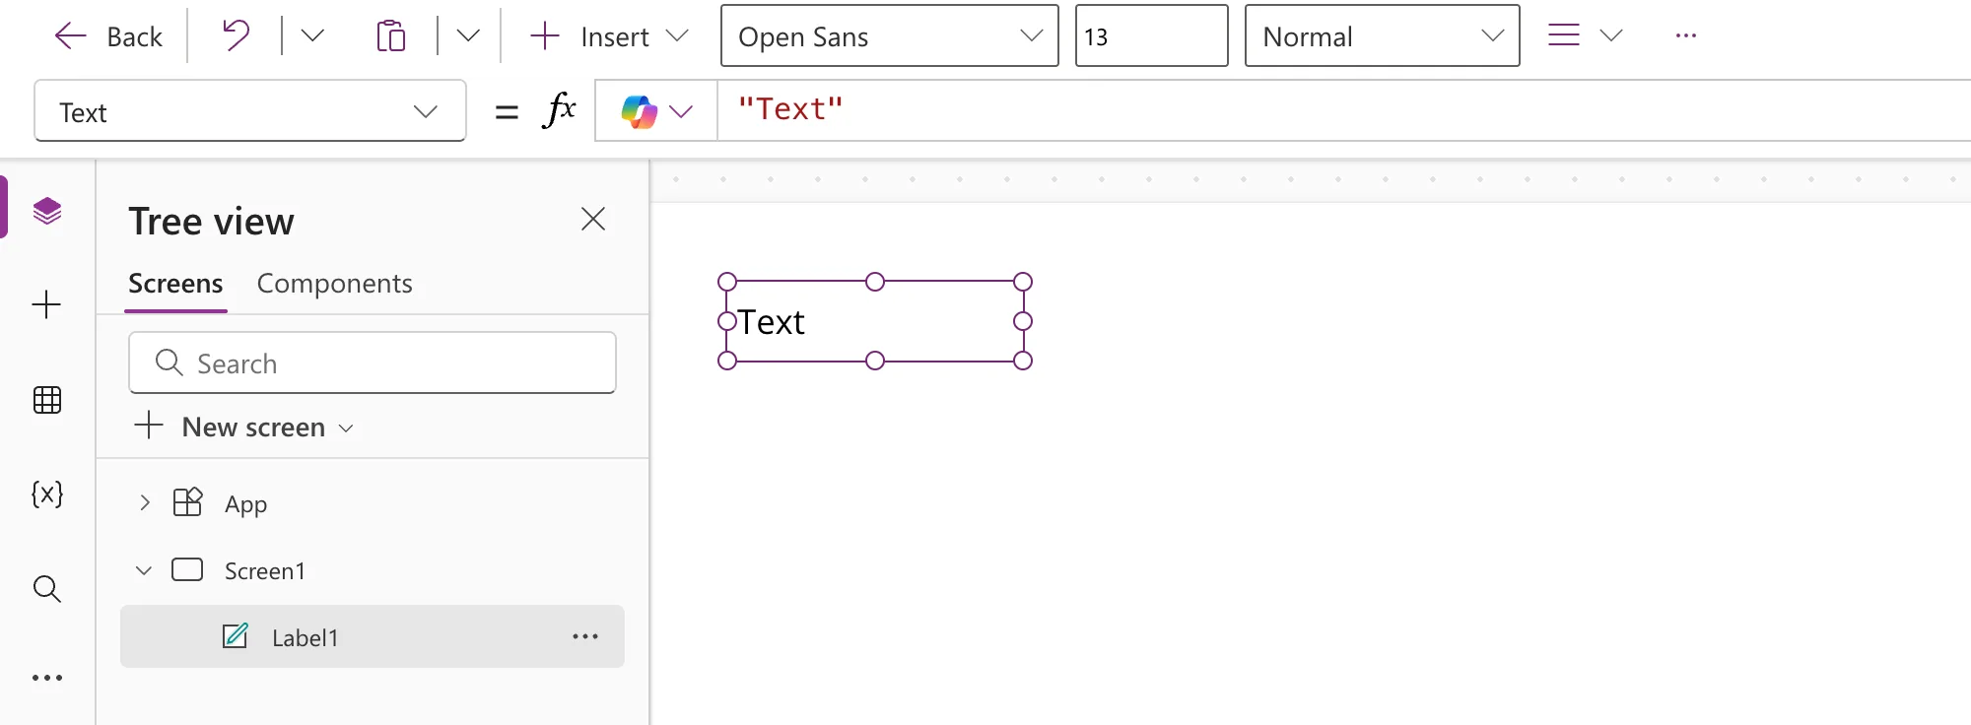
Task: Click the Paste clipboard icon
Action: coord(391,36)
